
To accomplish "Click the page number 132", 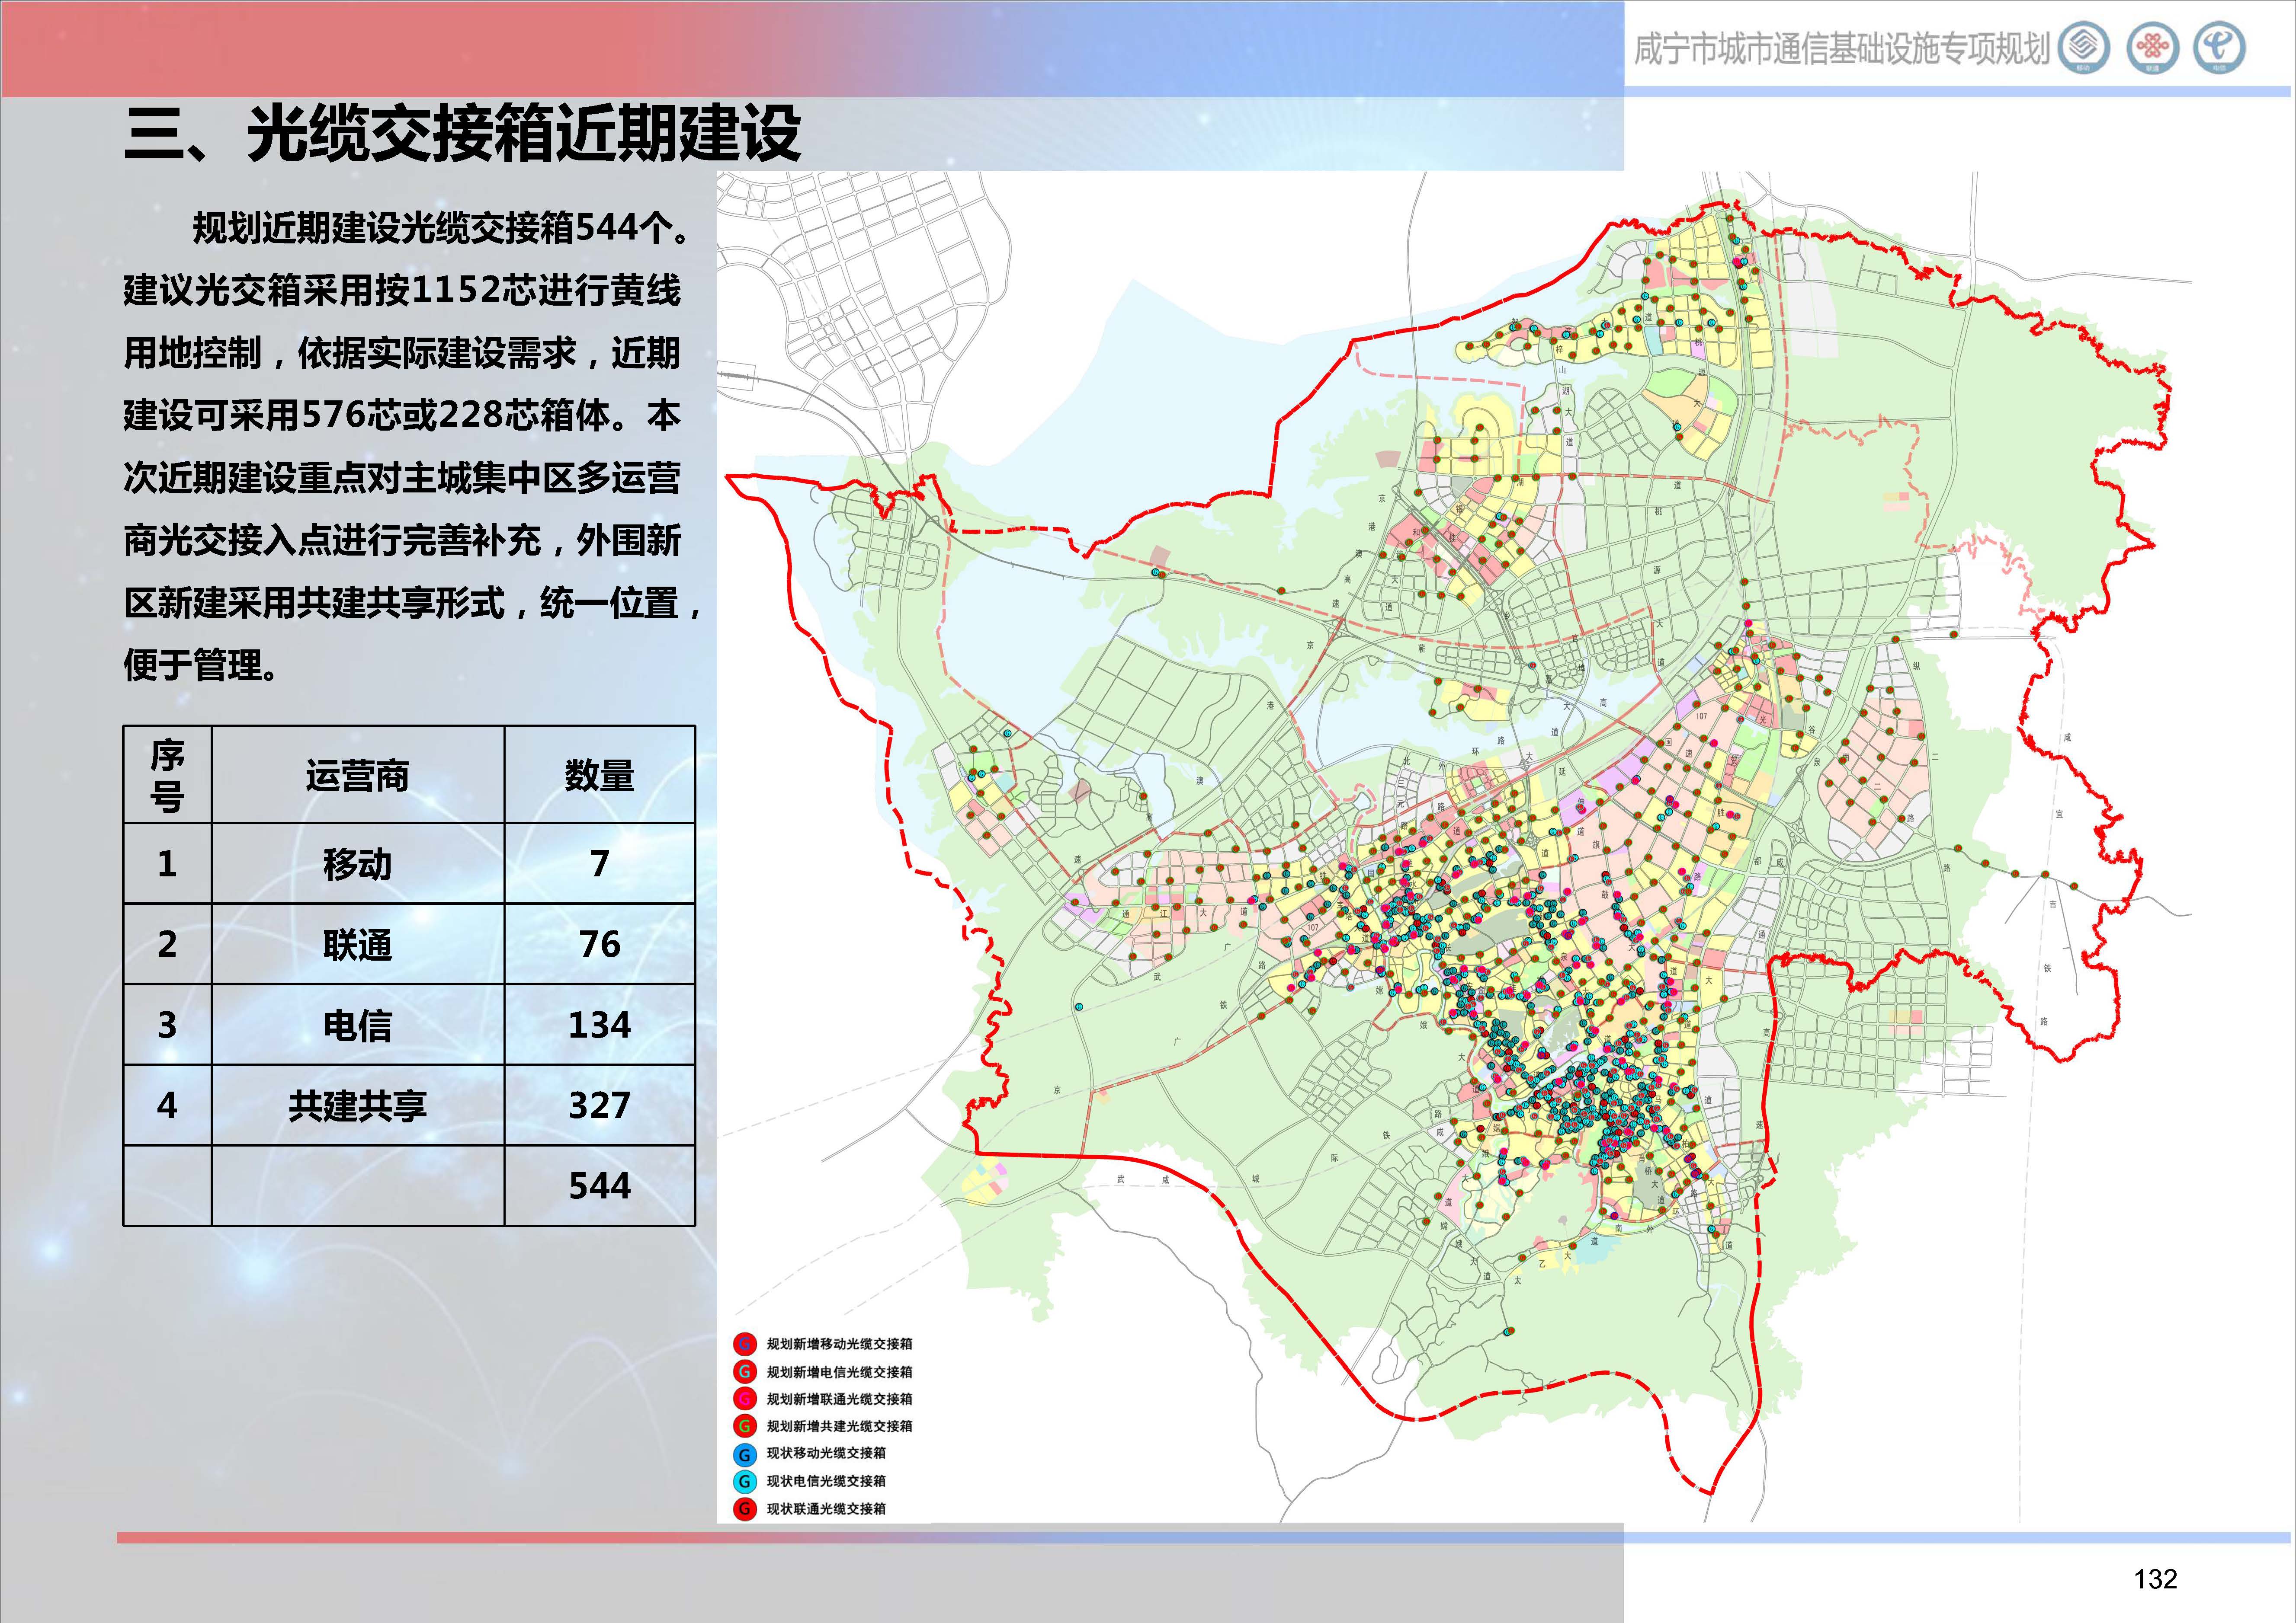I will tap(2155, 1579).
